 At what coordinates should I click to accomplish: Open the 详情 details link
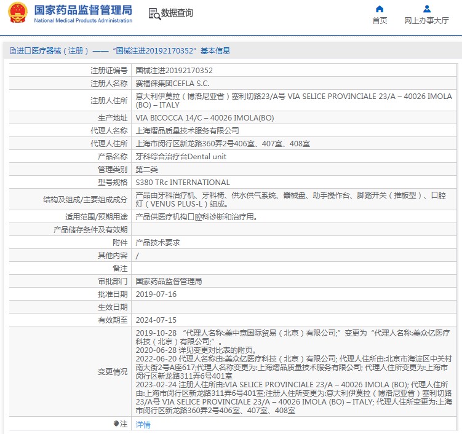coord(143,424)
